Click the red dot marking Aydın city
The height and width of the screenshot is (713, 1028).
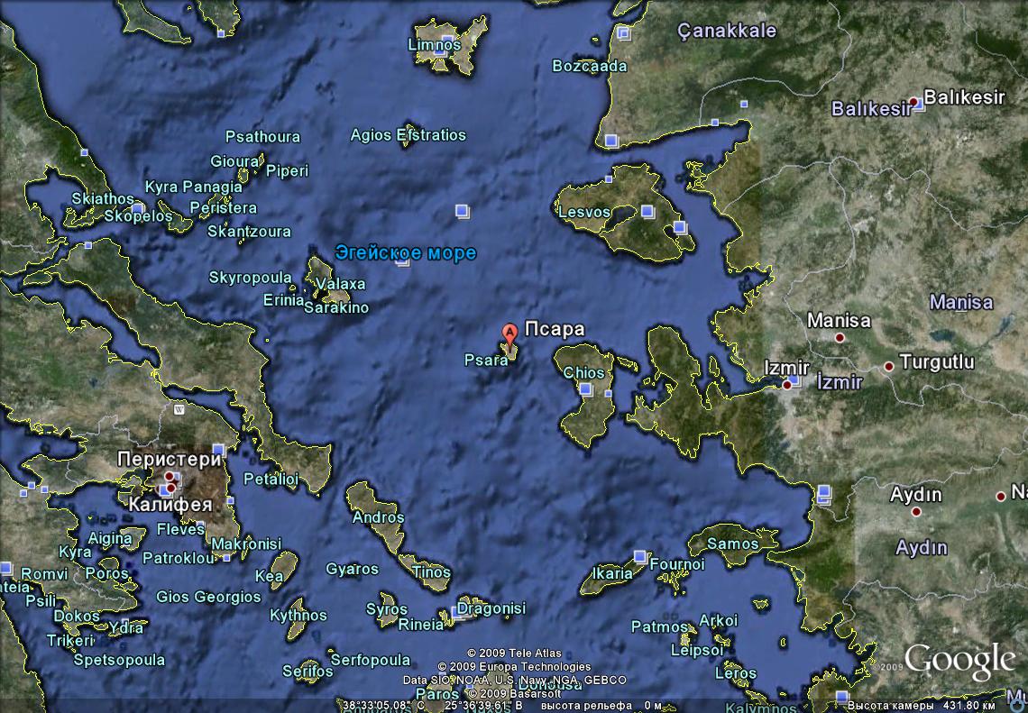tap(916, 512)
